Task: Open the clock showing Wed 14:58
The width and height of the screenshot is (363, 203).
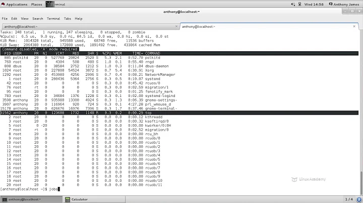Action: pyautogui.click(x=314, y=4)
